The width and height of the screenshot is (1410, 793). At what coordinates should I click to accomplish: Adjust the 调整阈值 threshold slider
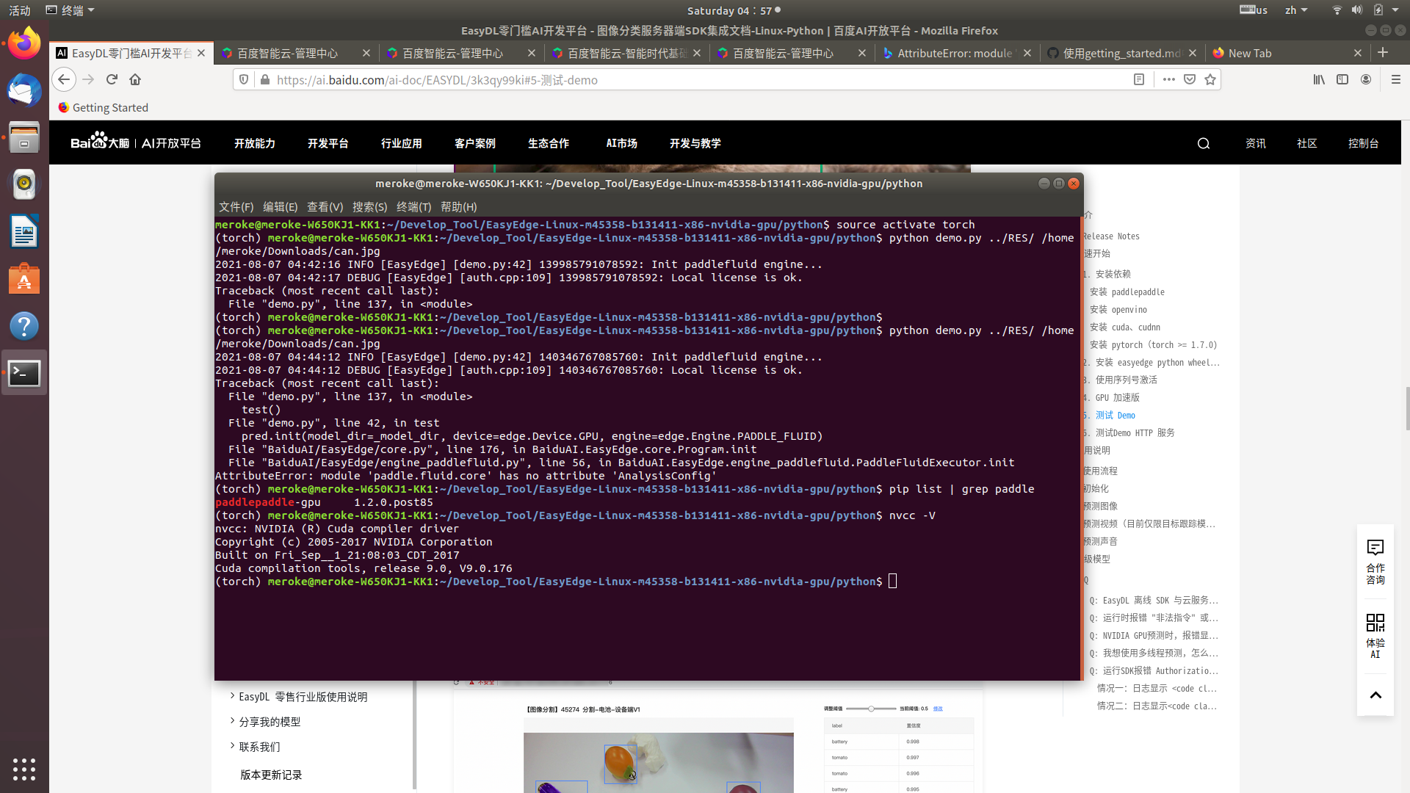click(x=871, y=709)
